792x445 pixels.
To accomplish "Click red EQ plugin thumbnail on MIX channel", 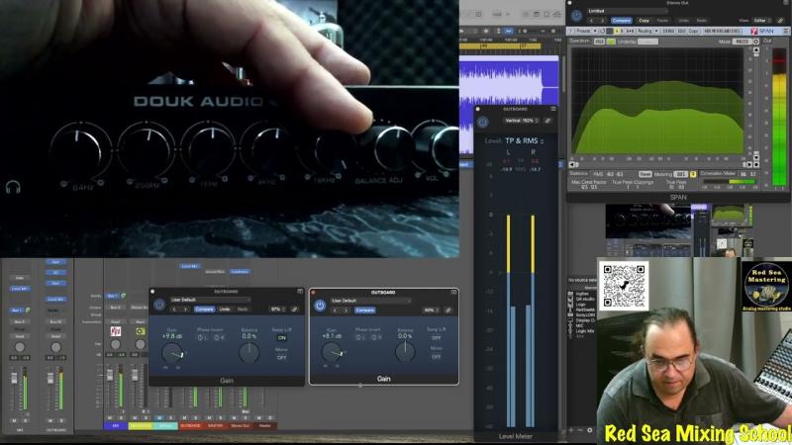I will [115, 331].
